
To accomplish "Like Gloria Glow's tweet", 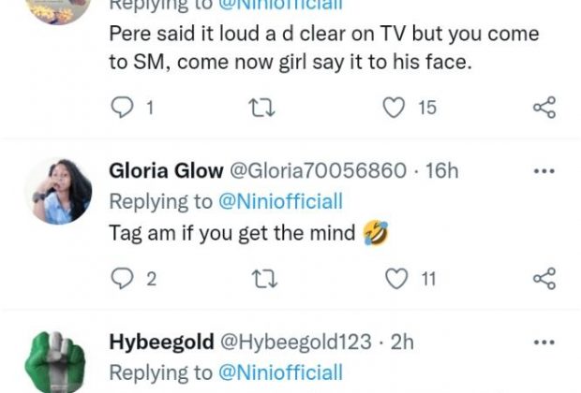I will (398, 278).
